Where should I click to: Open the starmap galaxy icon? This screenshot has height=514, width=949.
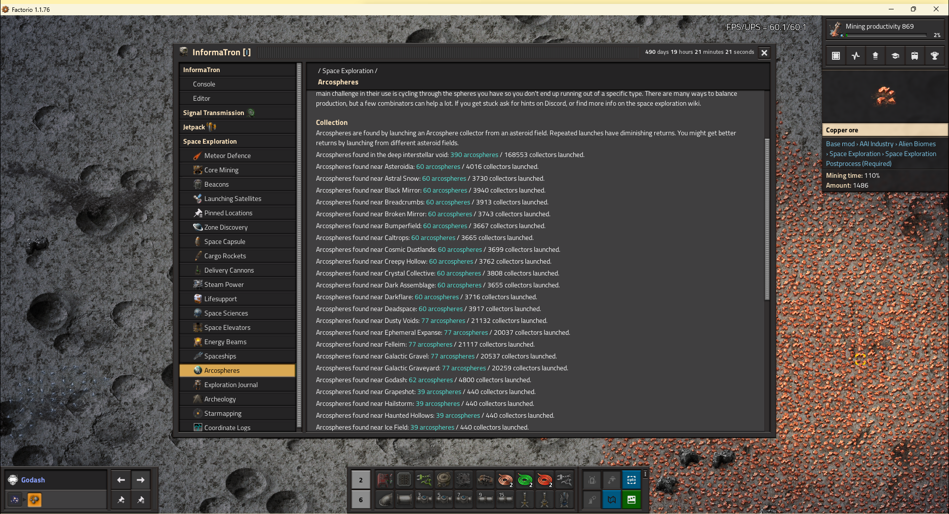coord(15,500)
